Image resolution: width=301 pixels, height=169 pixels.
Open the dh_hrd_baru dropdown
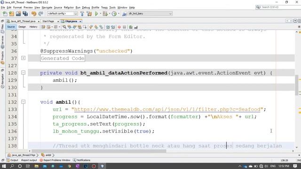pyautogui.click(x=150, y=14)
